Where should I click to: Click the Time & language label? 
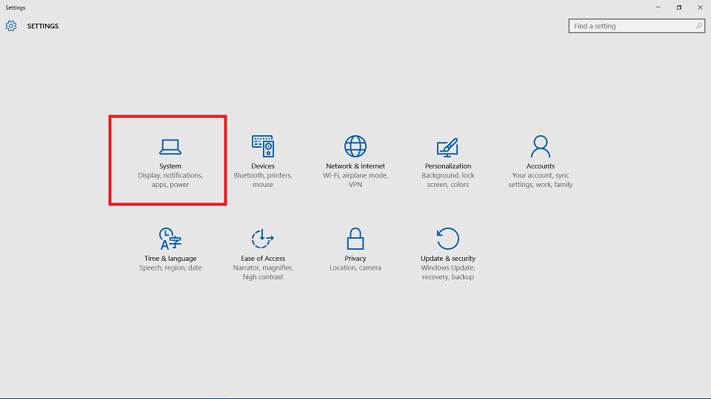pyautogui.click(x=170, y=259)
